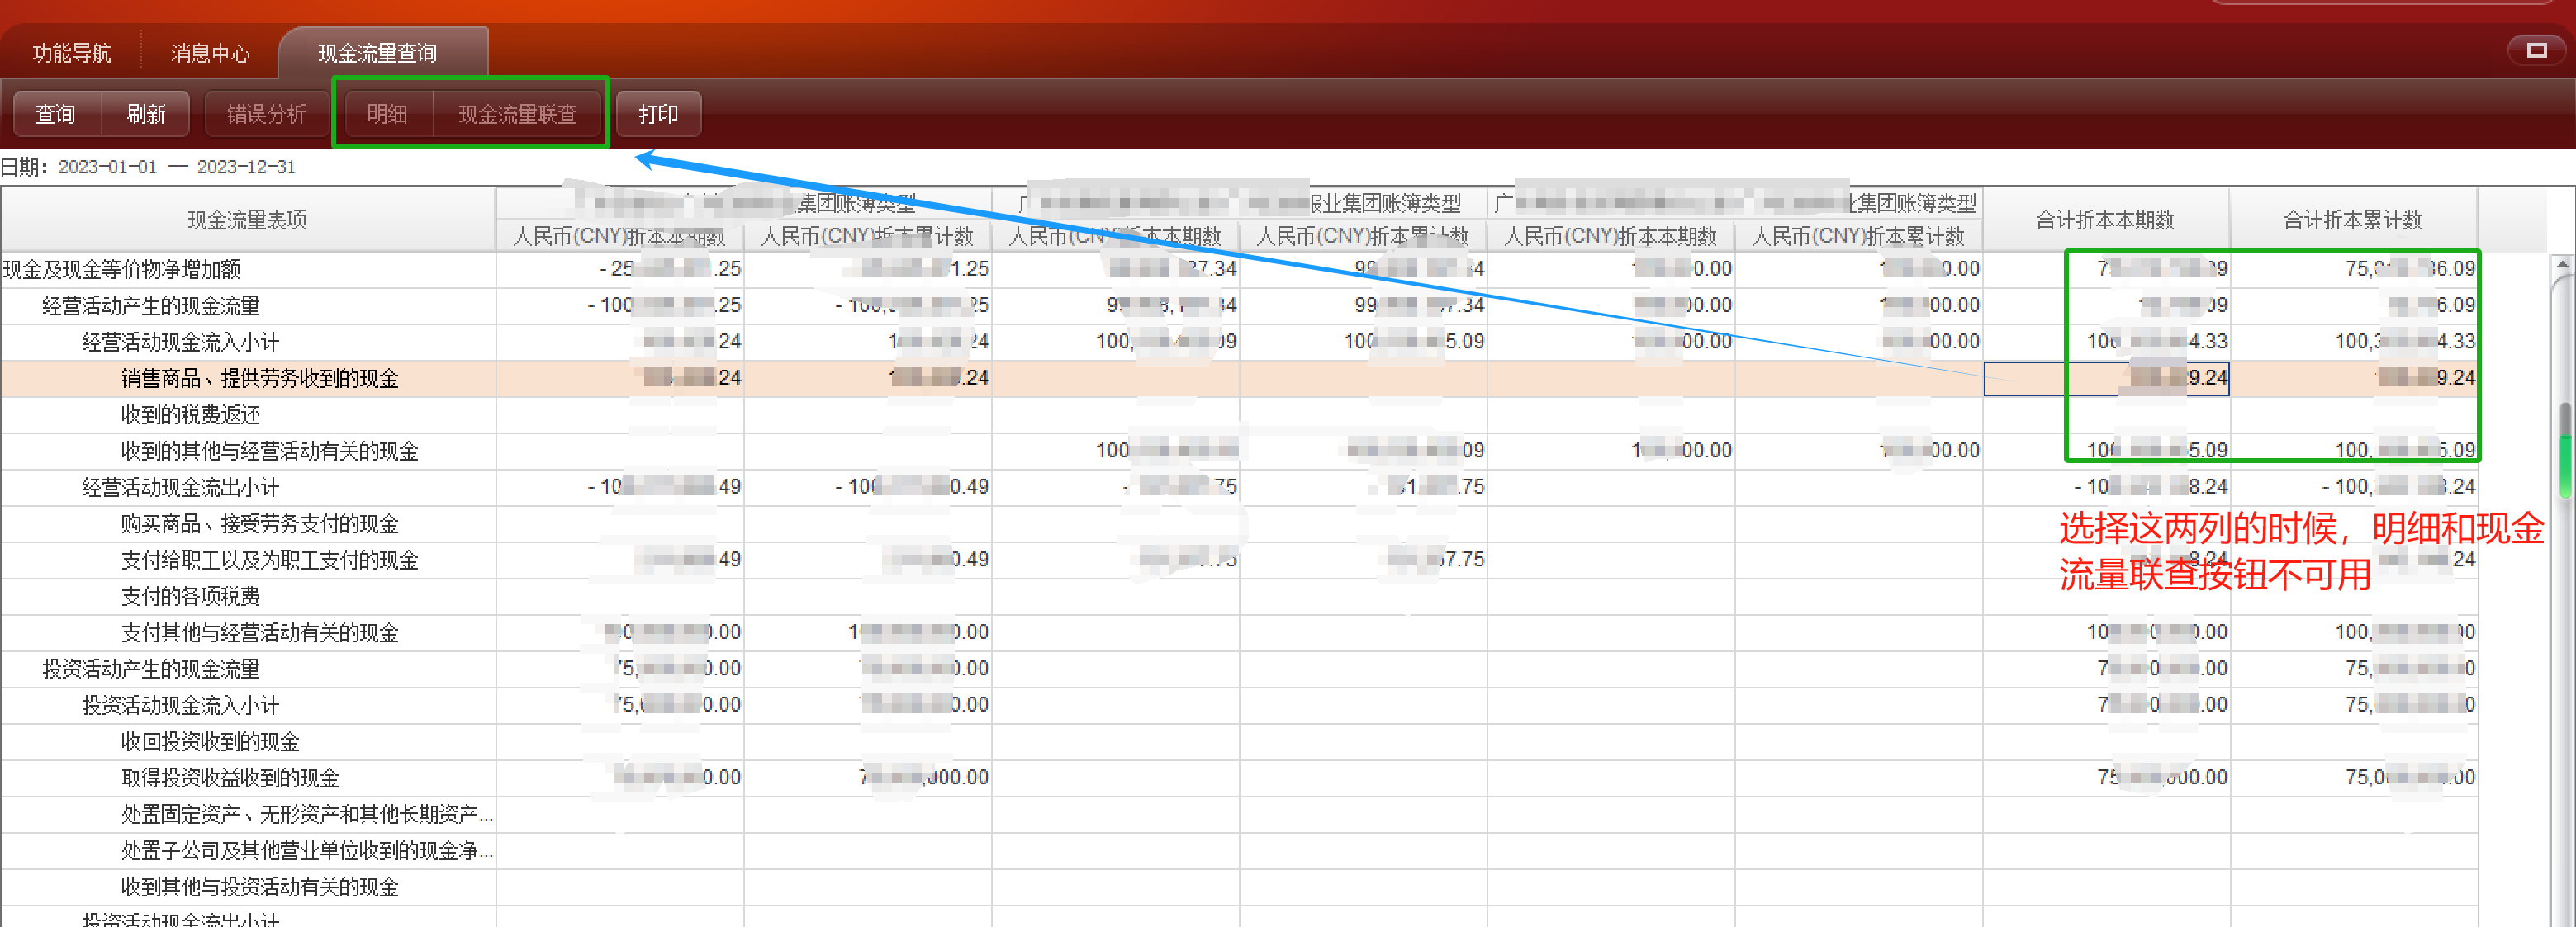The image size is (2576, 927).
Task: Switch to the 功能导航 tab
Action: click(x=71, y=53)
